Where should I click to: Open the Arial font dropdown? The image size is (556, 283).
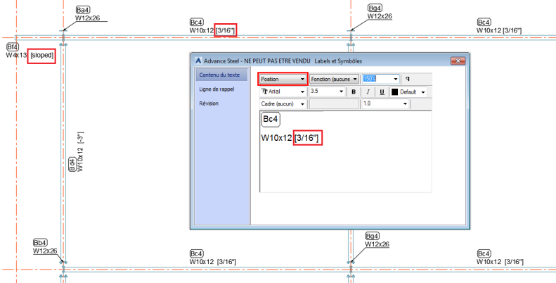(283, 92)
